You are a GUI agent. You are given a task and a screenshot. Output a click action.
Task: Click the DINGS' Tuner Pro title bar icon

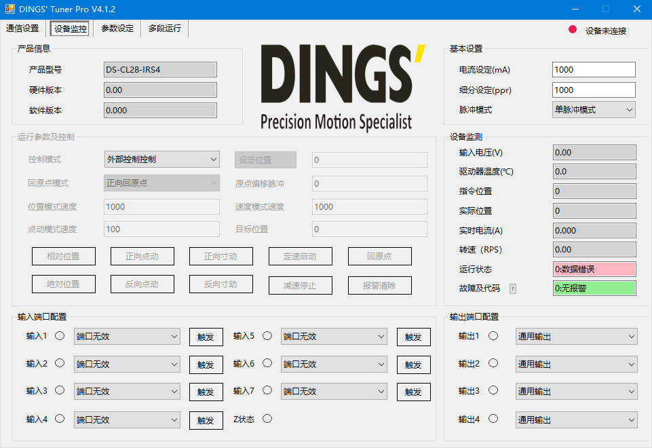pos(10,9)
